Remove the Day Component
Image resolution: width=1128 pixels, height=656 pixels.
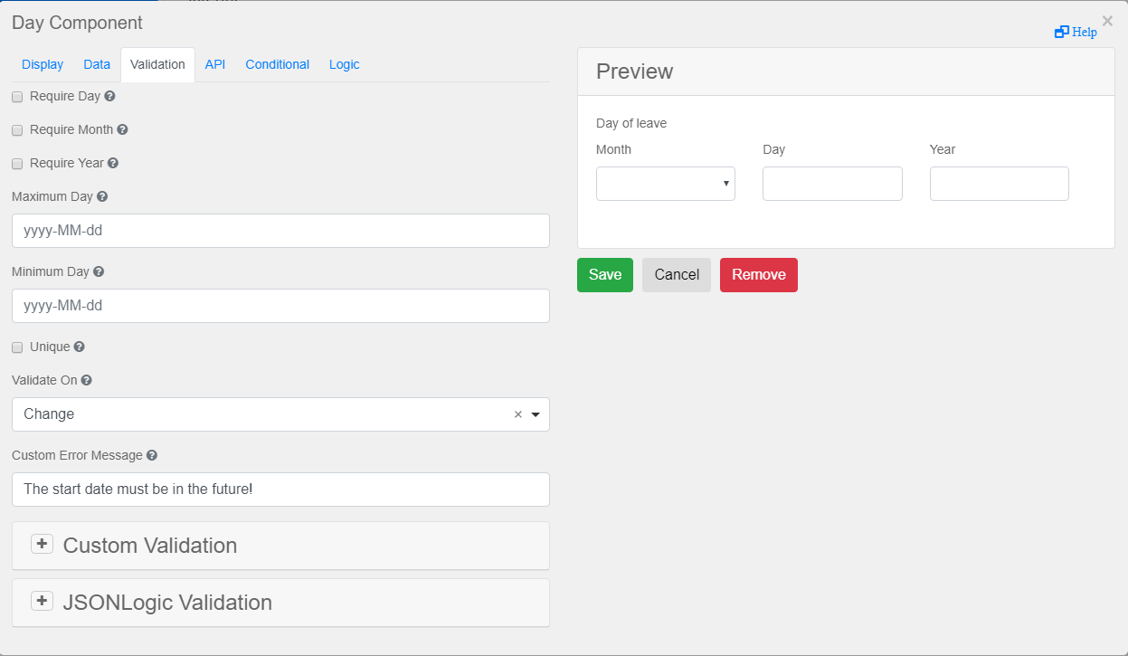(x=758, y=274)
